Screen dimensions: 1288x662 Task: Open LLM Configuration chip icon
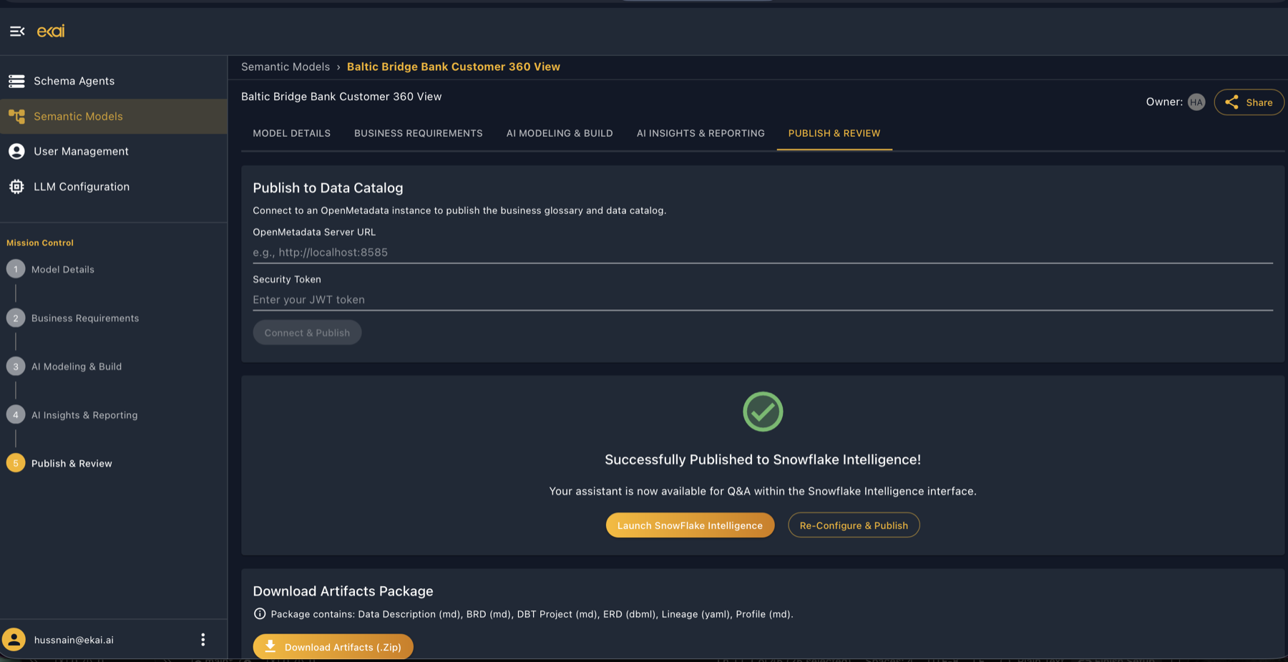click(x=16, y=187)
